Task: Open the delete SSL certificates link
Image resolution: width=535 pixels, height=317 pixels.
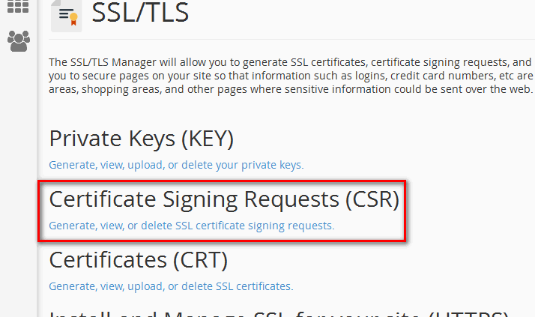Action: 171,286
